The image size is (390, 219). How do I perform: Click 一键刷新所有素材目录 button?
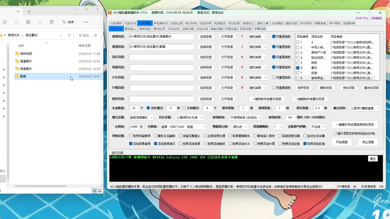[266, 99]
